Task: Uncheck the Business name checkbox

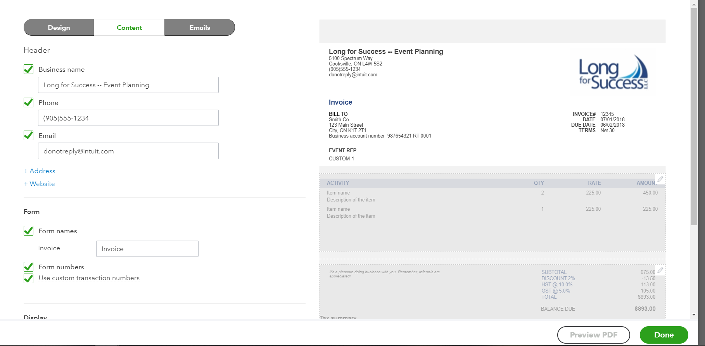Action: [x=29, y=69]
